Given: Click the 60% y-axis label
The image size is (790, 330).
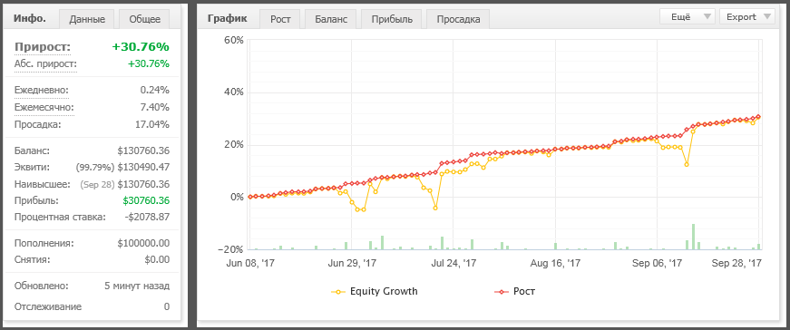Looking at the screenshot, I should pos(233,40).
